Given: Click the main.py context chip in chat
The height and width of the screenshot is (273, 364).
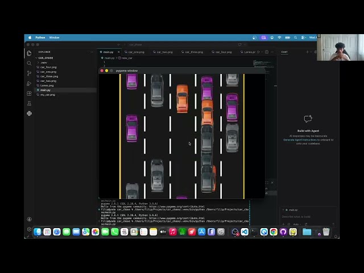Looking at the screenshot, I should [291, 210].
